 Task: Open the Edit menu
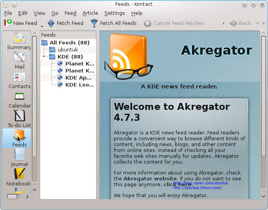click(x=23, y=13)
